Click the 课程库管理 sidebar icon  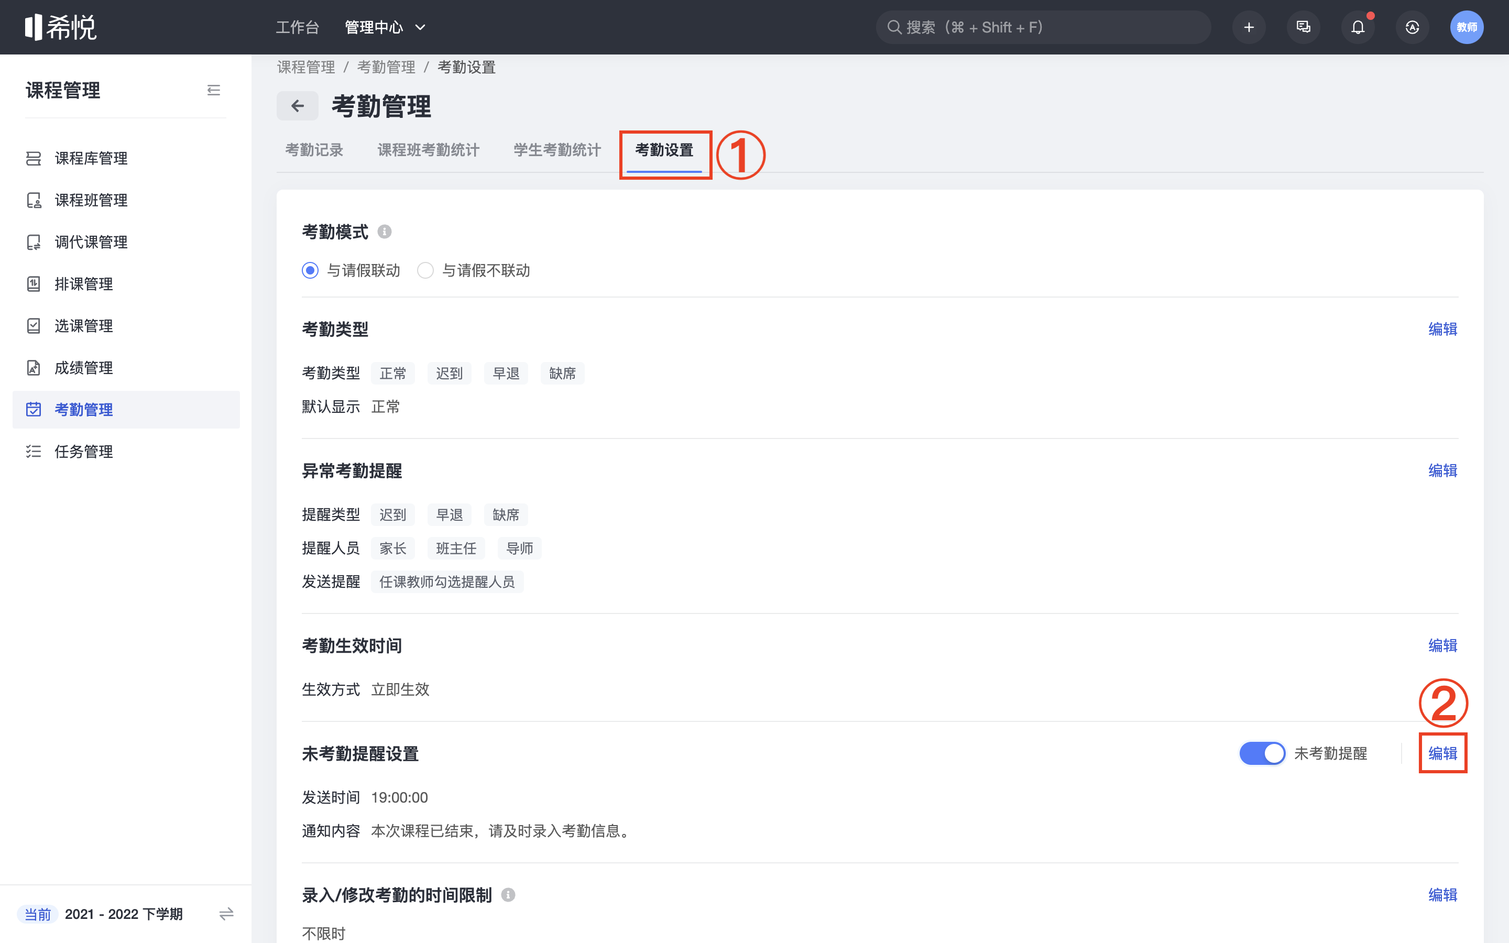34,158
